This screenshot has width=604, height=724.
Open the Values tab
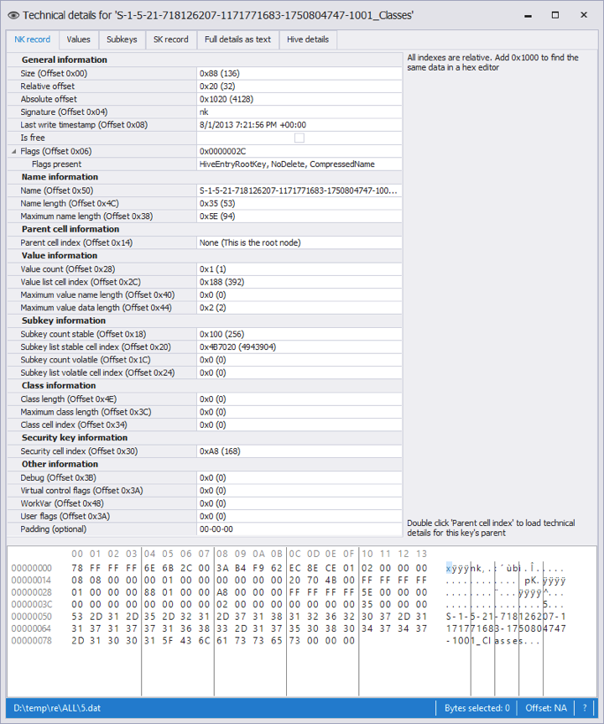coord(78,39)
